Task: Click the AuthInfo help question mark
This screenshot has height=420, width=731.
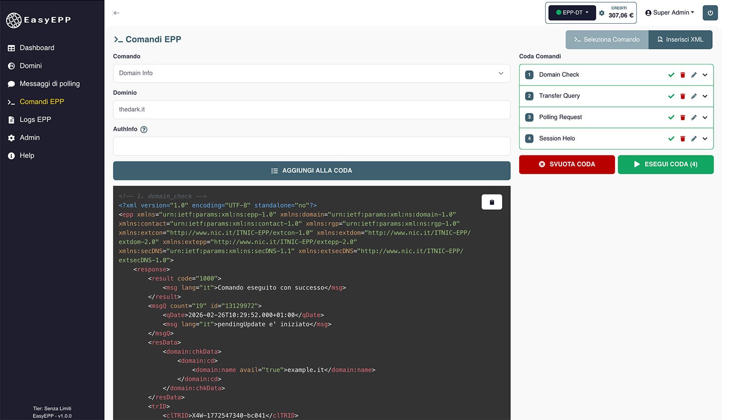Action: click(144, 129)
